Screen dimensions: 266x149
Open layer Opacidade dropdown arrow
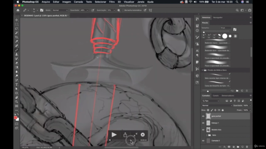point(250,106)
